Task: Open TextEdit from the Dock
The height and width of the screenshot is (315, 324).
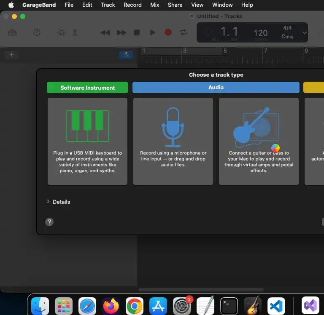Action: pos(205,306)
